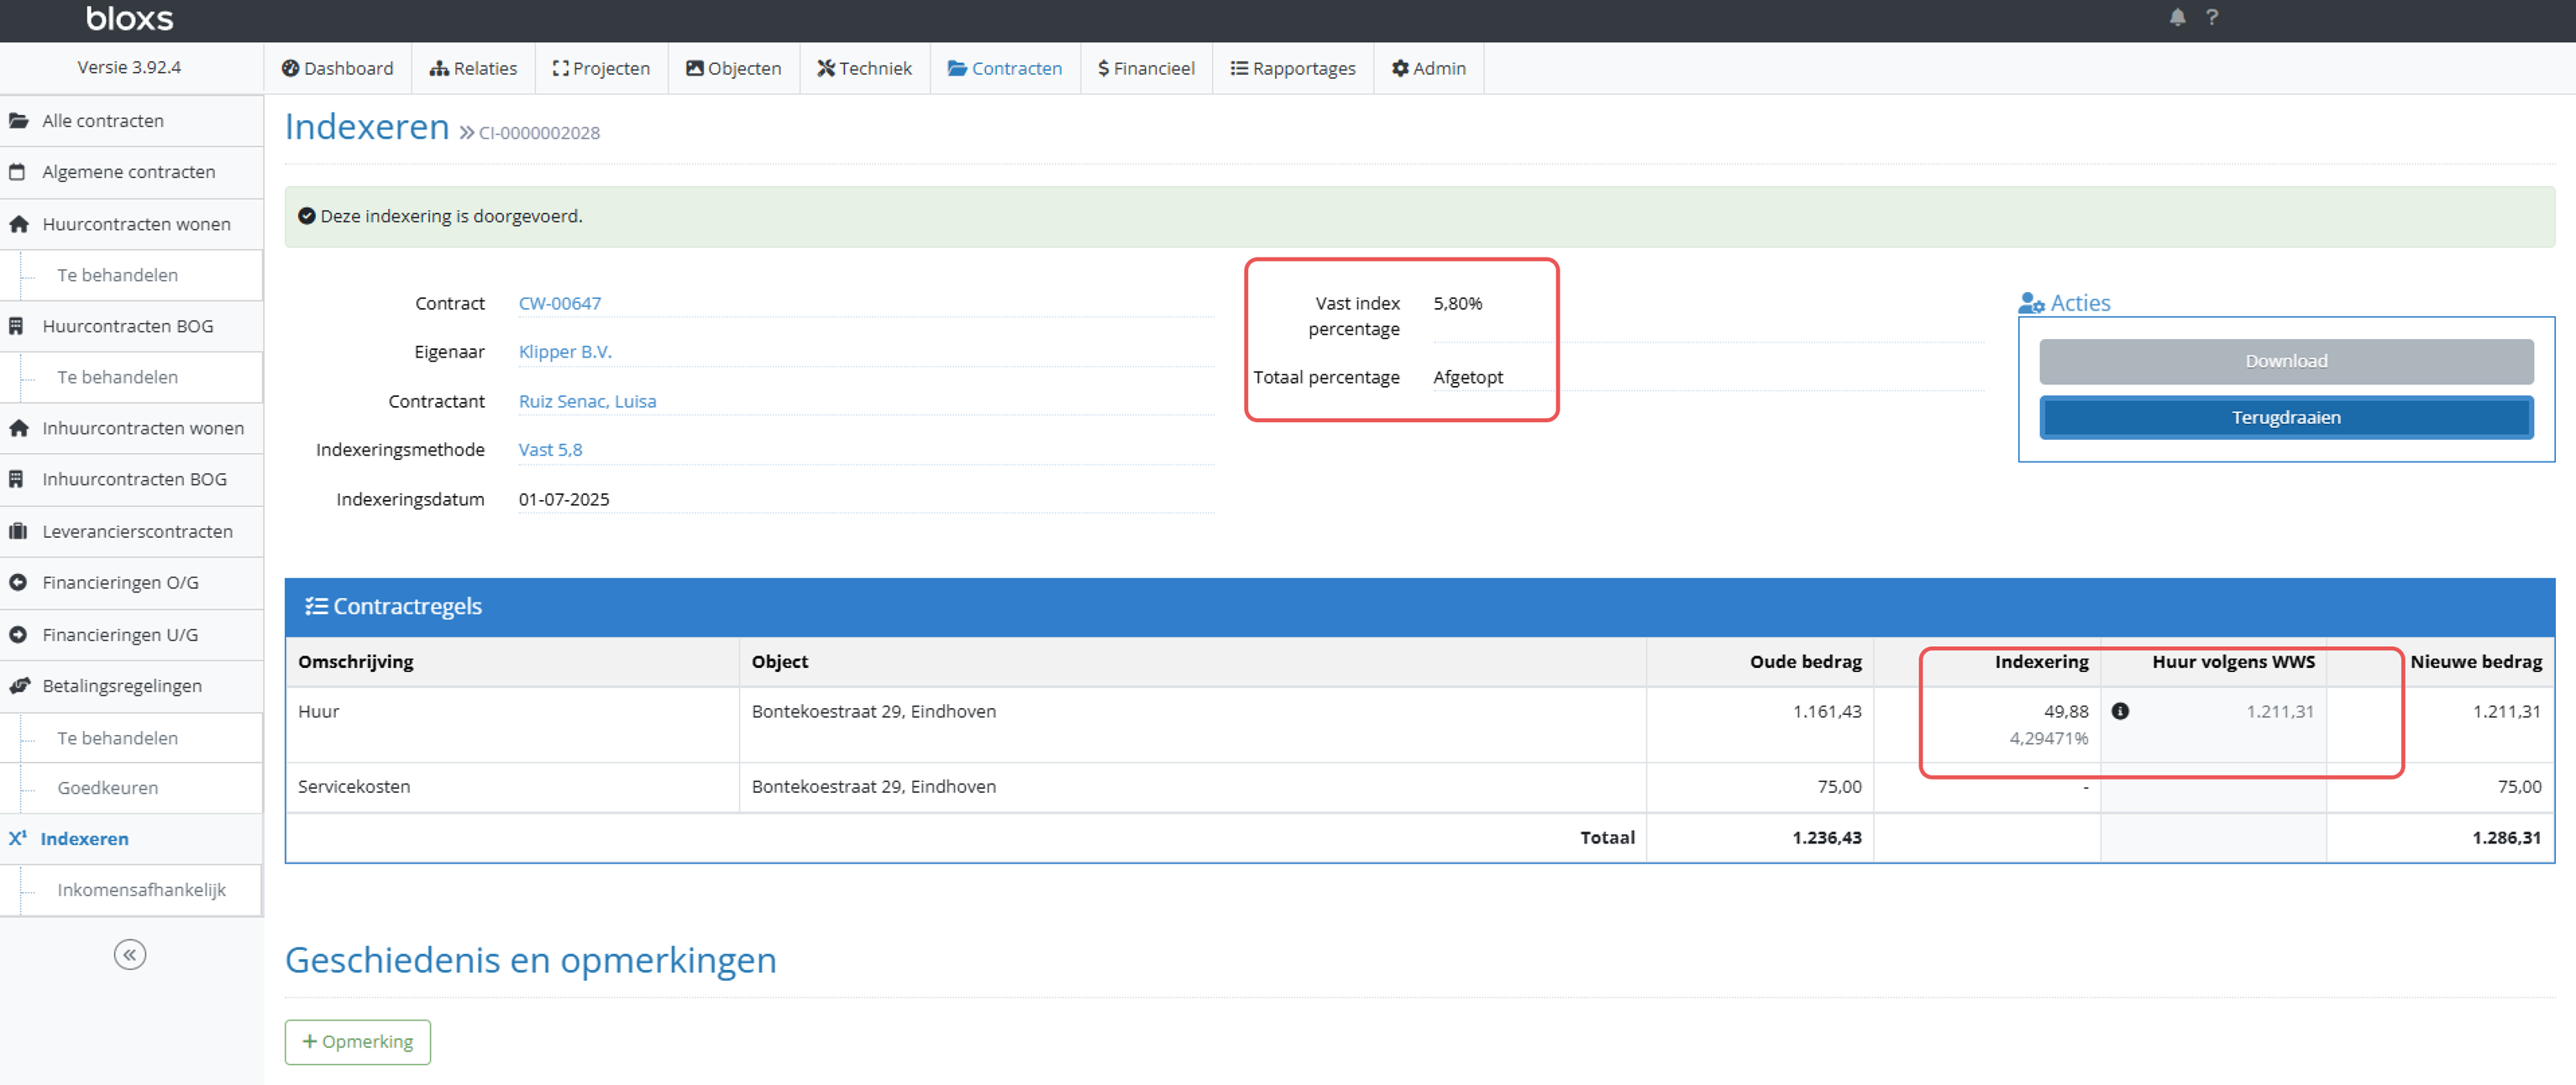The width and height of the screenshot is (2576, 1085).
Task: Click the info icon in the Huur row
Action: pyautogui.click(x=2120, y=711)
